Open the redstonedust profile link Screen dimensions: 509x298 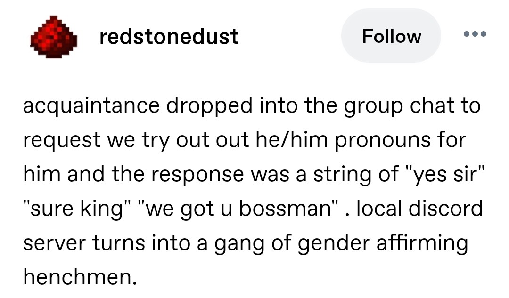point(169,36)
